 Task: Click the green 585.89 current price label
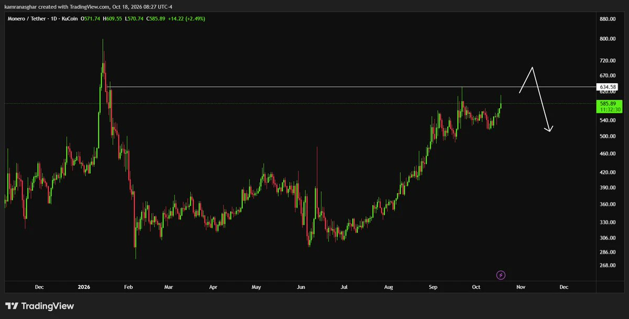[x=608, y=104]
